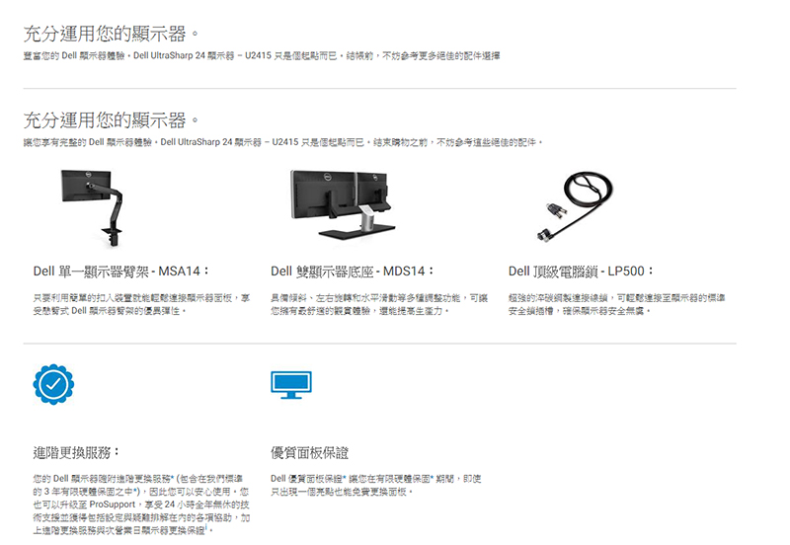Select the Dell 頂級電腦鎖 - LP500 title
Viewport: 790px width, 545px height.
tap(581, 271)
